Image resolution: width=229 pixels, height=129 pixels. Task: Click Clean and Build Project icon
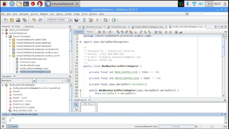coord(91,20)
